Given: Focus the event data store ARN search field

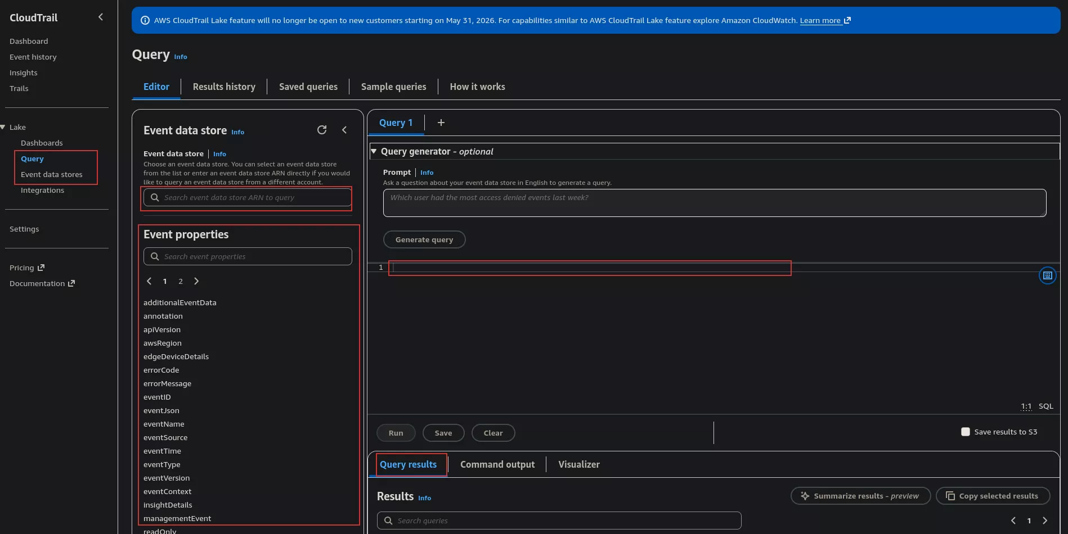Looking at the screenshot, I should pos(248,197).
